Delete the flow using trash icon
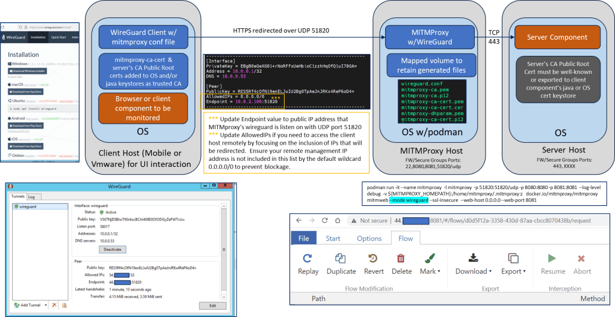This screenshot has width=615, height=317. pyautogui.click(x=401, y=258)
